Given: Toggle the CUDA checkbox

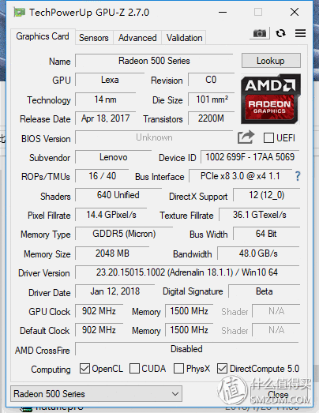Looking at the screenshot, I should (x=134, y=369).
